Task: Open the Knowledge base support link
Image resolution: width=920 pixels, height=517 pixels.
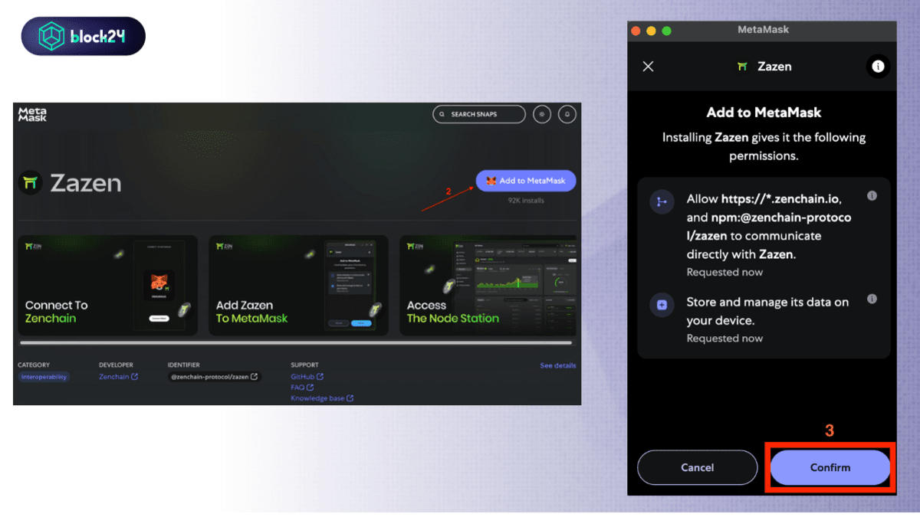Action: (x=322, y=398)
